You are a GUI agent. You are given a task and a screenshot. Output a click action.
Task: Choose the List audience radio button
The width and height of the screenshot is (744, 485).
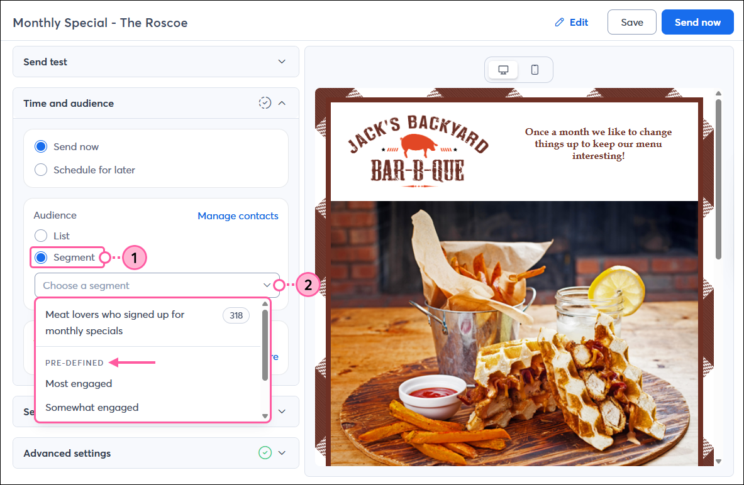point(41,236)
